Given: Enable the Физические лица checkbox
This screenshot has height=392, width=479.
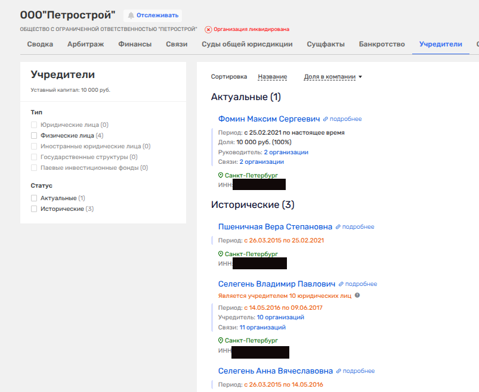Looking at the screenshot, I should (x=35, y=136).
